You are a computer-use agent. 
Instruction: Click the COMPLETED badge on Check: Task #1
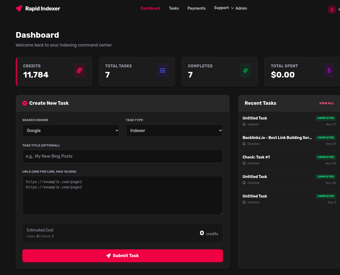click(326, 157)
